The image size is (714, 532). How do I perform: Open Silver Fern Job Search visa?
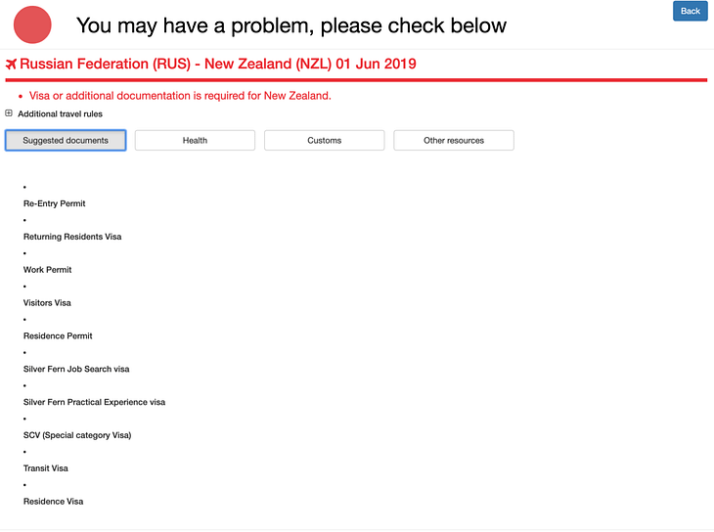[x=76, y=370]
